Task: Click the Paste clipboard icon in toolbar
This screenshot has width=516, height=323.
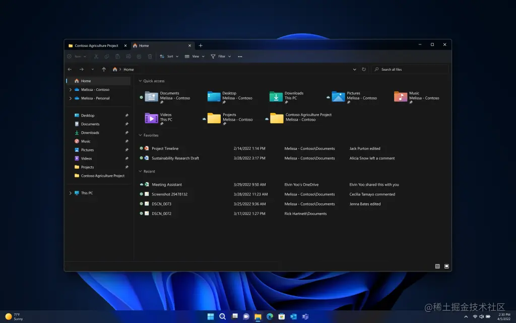Action: tap(117, 57)
